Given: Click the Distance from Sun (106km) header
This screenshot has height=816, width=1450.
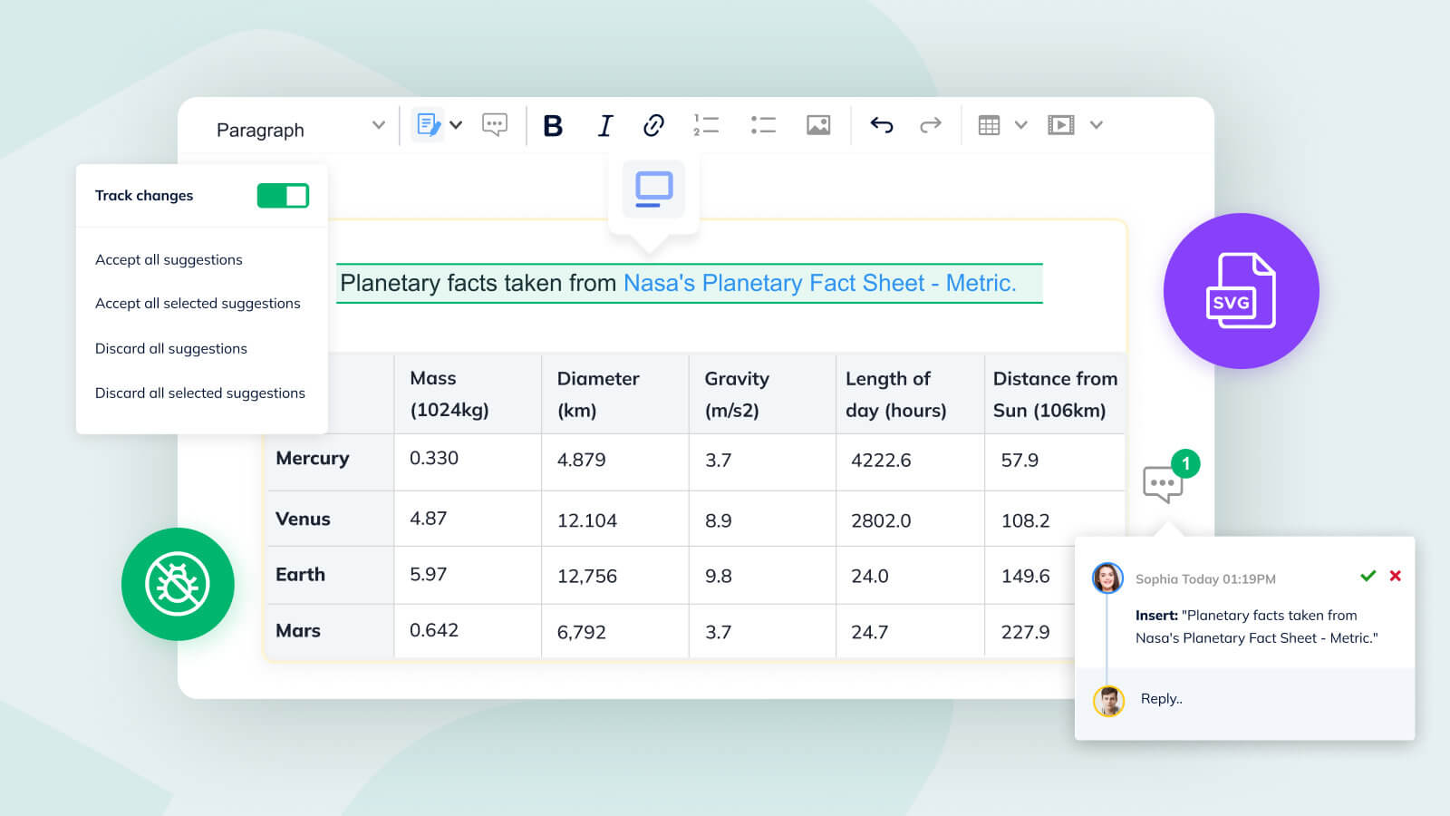Looking at the screenshot, I should [1055, 394].
